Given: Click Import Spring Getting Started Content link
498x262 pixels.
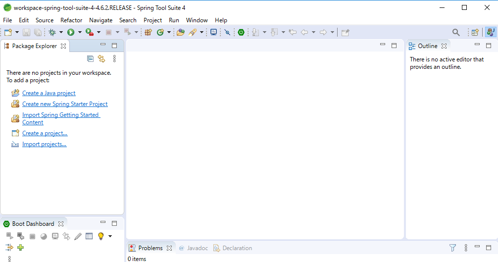Looking at the screenshot, I should pyautogui.click(x=61, y=118).
